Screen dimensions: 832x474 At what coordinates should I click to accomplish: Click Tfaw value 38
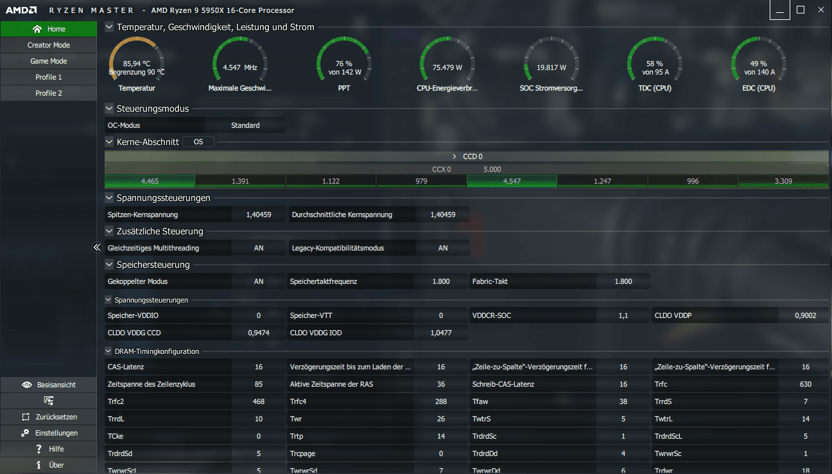coord(623,401)
